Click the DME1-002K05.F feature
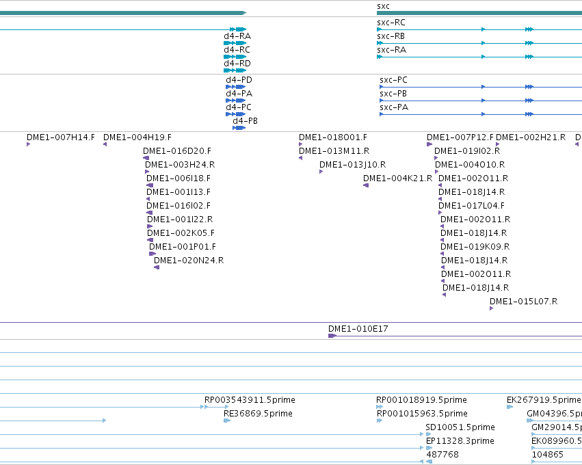Image resolution: width=582 pixels, height=465 pixels. [150, 240]
